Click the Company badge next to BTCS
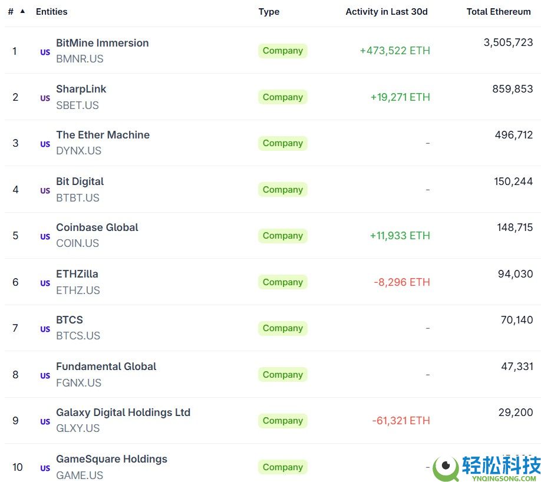Screen dimensions: 541x482 coord(282,328)
